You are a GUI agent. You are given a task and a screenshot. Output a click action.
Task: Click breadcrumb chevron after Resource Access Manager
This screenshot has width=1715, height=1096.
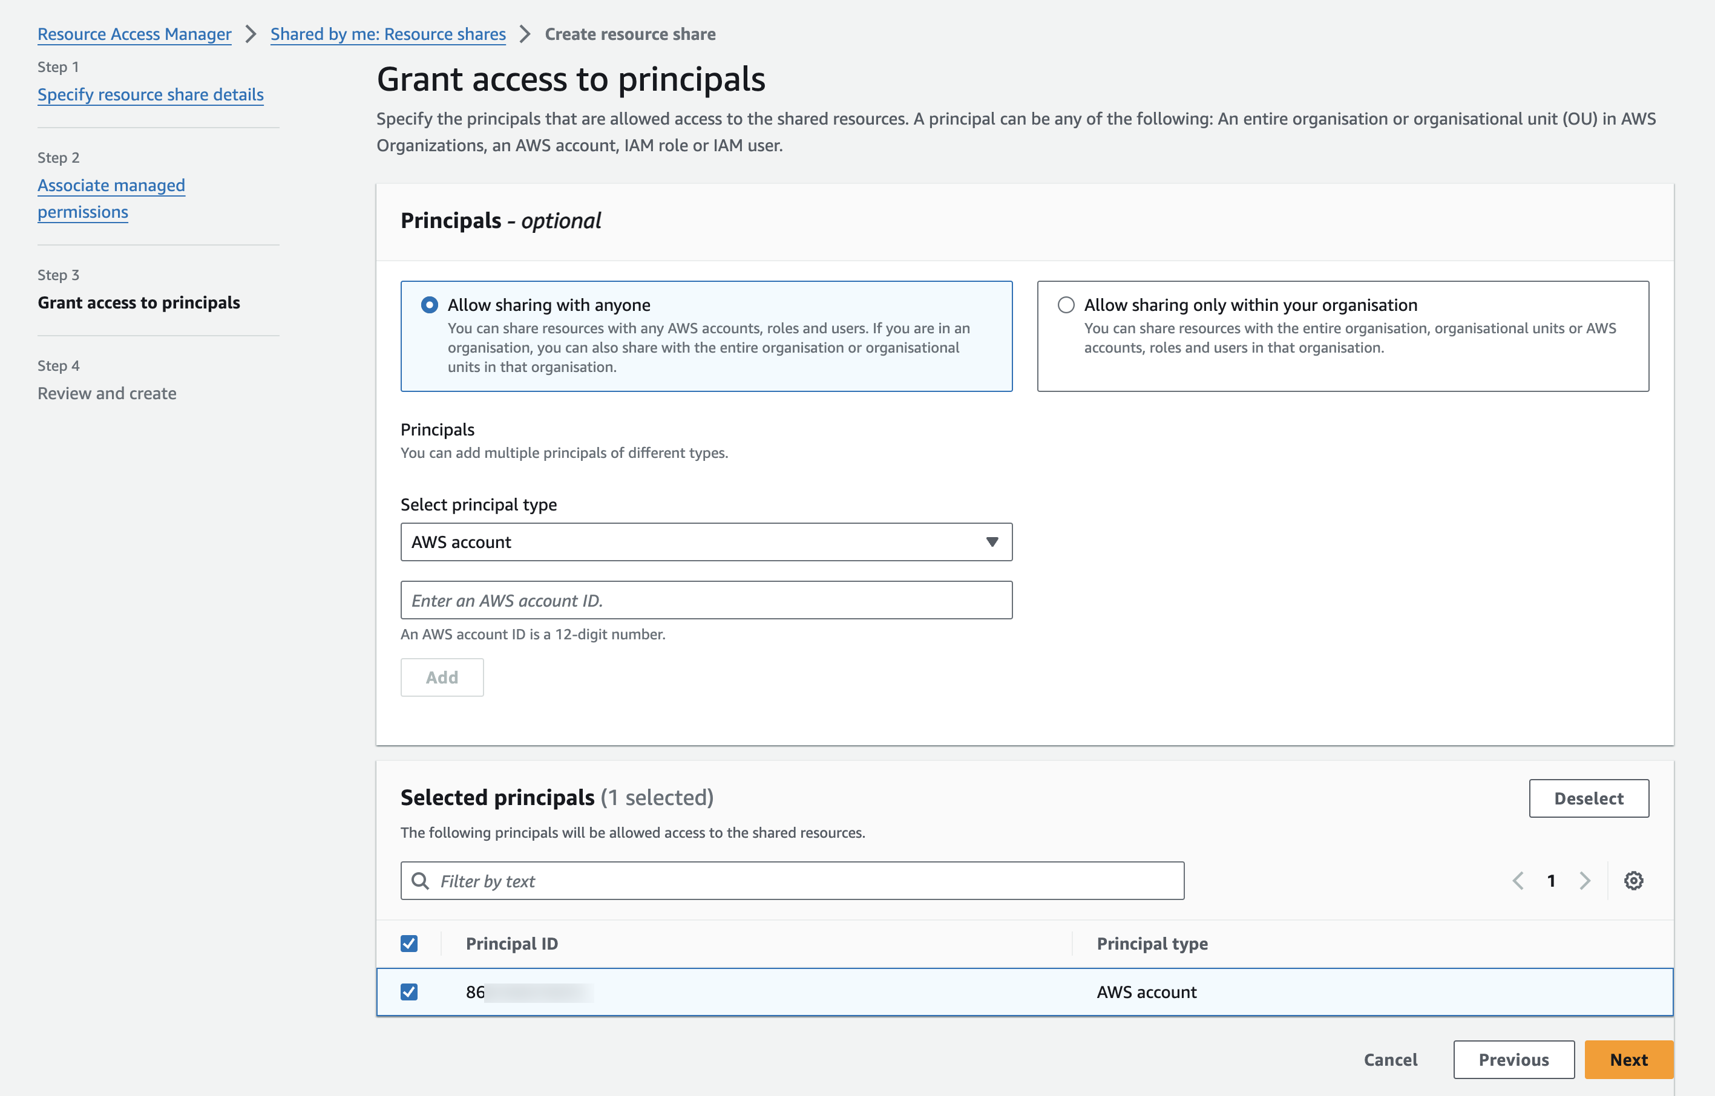(251, 34)
